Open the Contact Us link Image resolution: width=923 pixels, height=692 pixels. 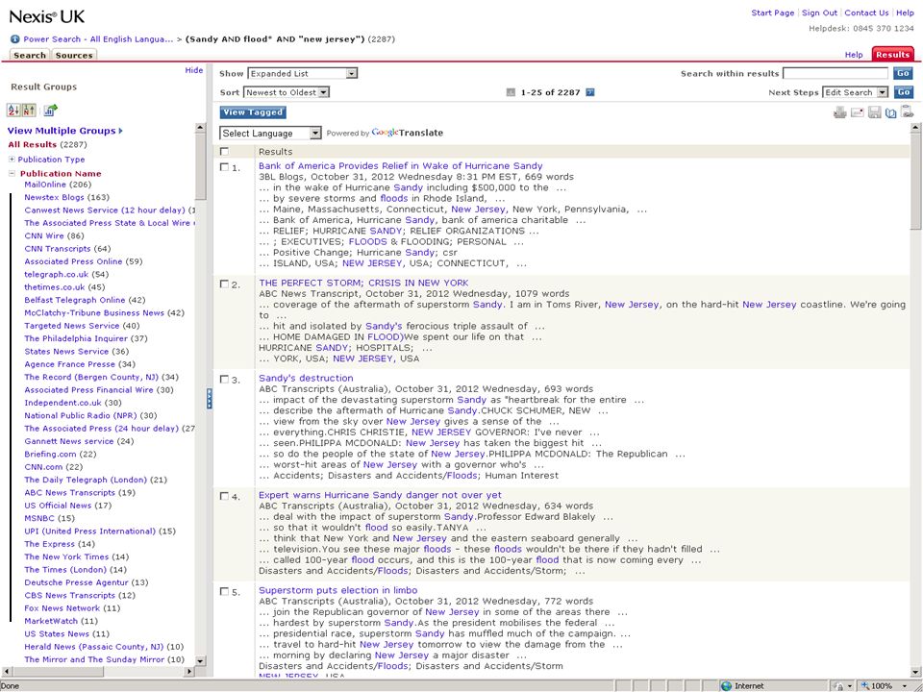[866, 12]
